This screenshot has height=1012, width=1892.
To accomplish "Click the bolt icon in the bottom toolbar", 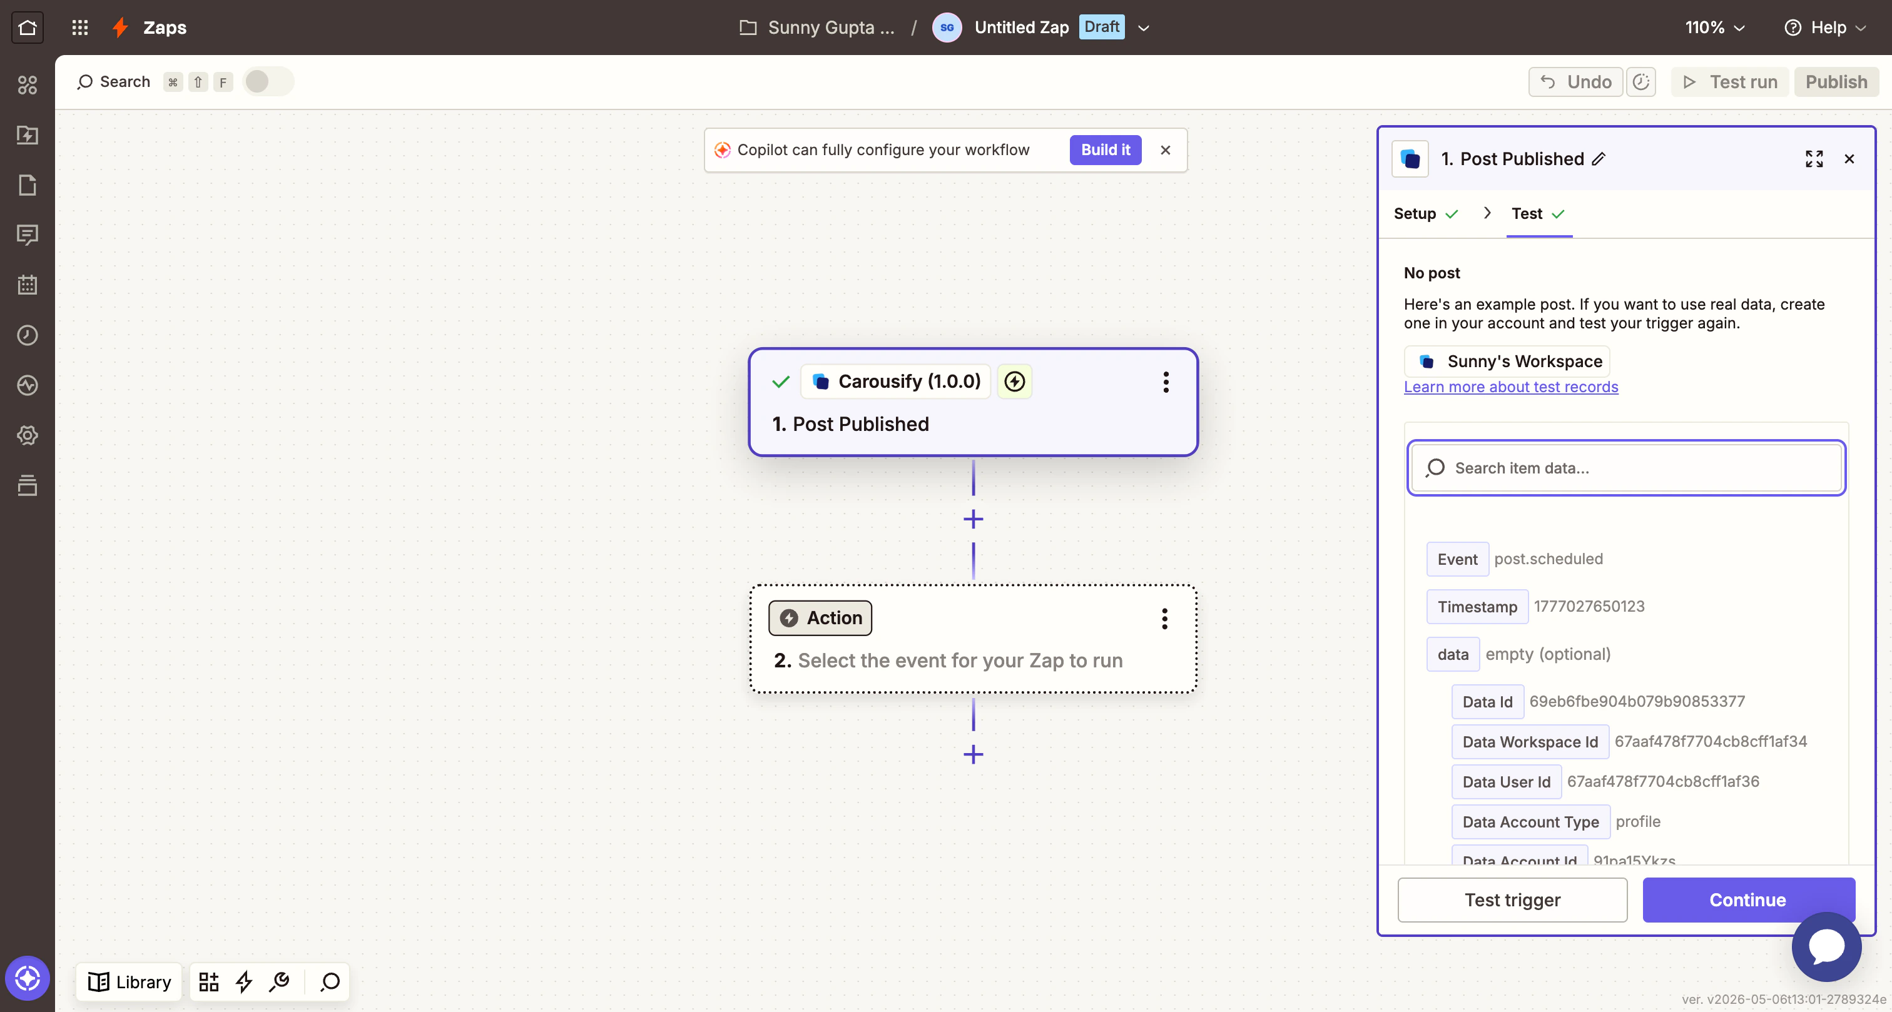I will [244, 982].
